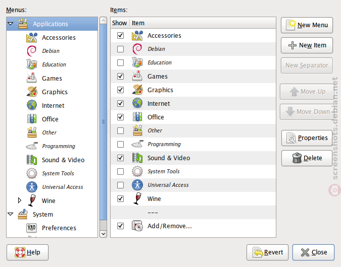Click the Applications box icon in Menus tree
Viewport: 341px width, 267px height.
pos(23,23)
